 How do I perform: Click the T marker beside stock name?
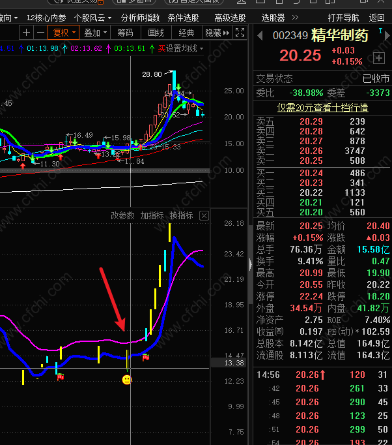380,31
